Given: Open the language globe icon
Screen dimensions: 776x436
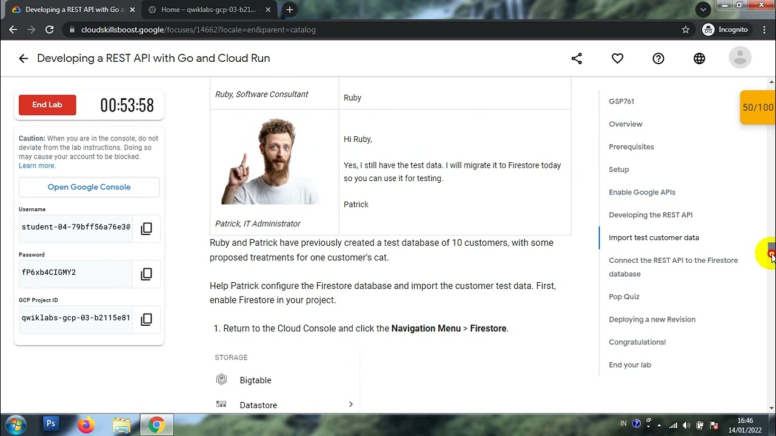Looking at the screenshot, I should (699, 59).
